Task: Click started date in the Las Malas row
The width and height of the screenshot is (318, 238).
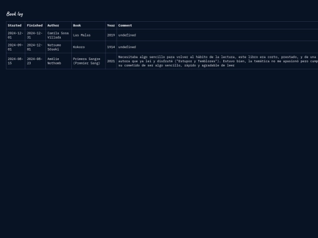Action: (x=15, y=35)
